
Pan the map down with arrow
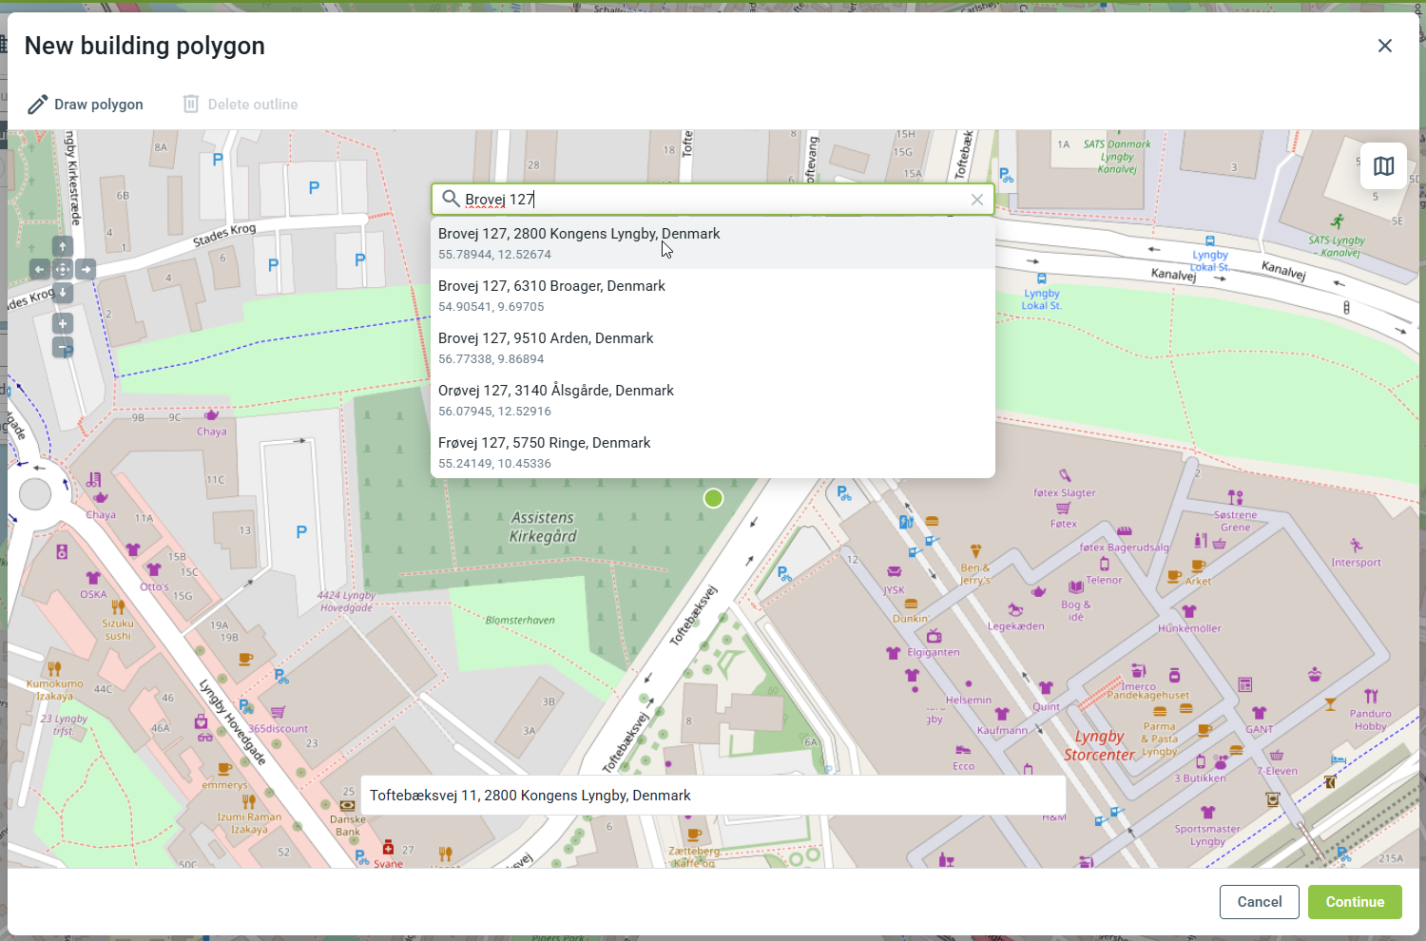coord(63,293)
